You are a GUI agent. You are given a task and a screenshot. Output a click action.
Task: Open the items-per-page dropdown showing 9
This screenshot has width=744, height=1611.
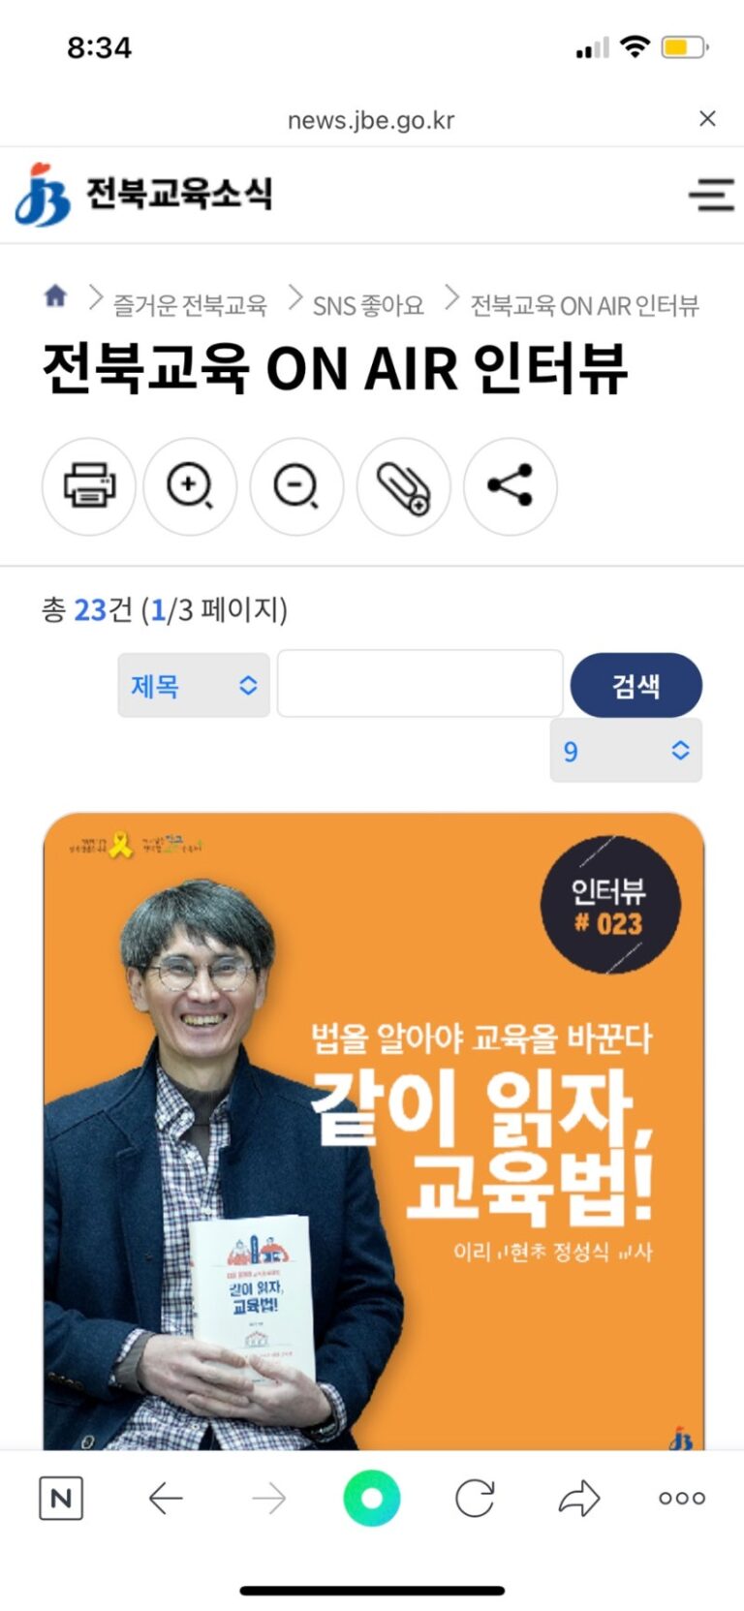coord(626,751)
